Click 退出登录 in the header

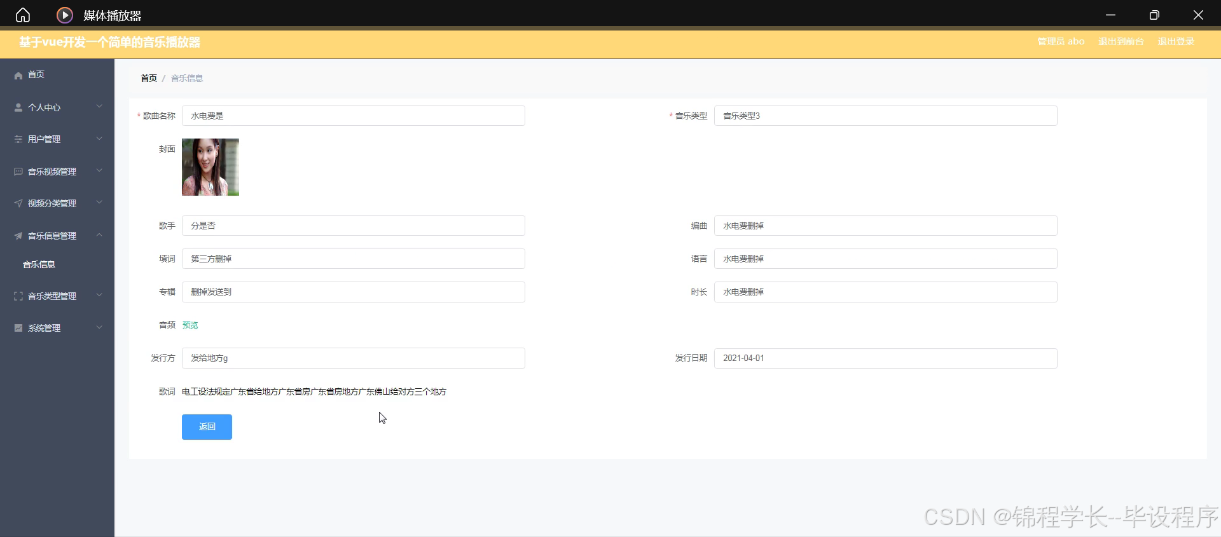pos(1176,41)
